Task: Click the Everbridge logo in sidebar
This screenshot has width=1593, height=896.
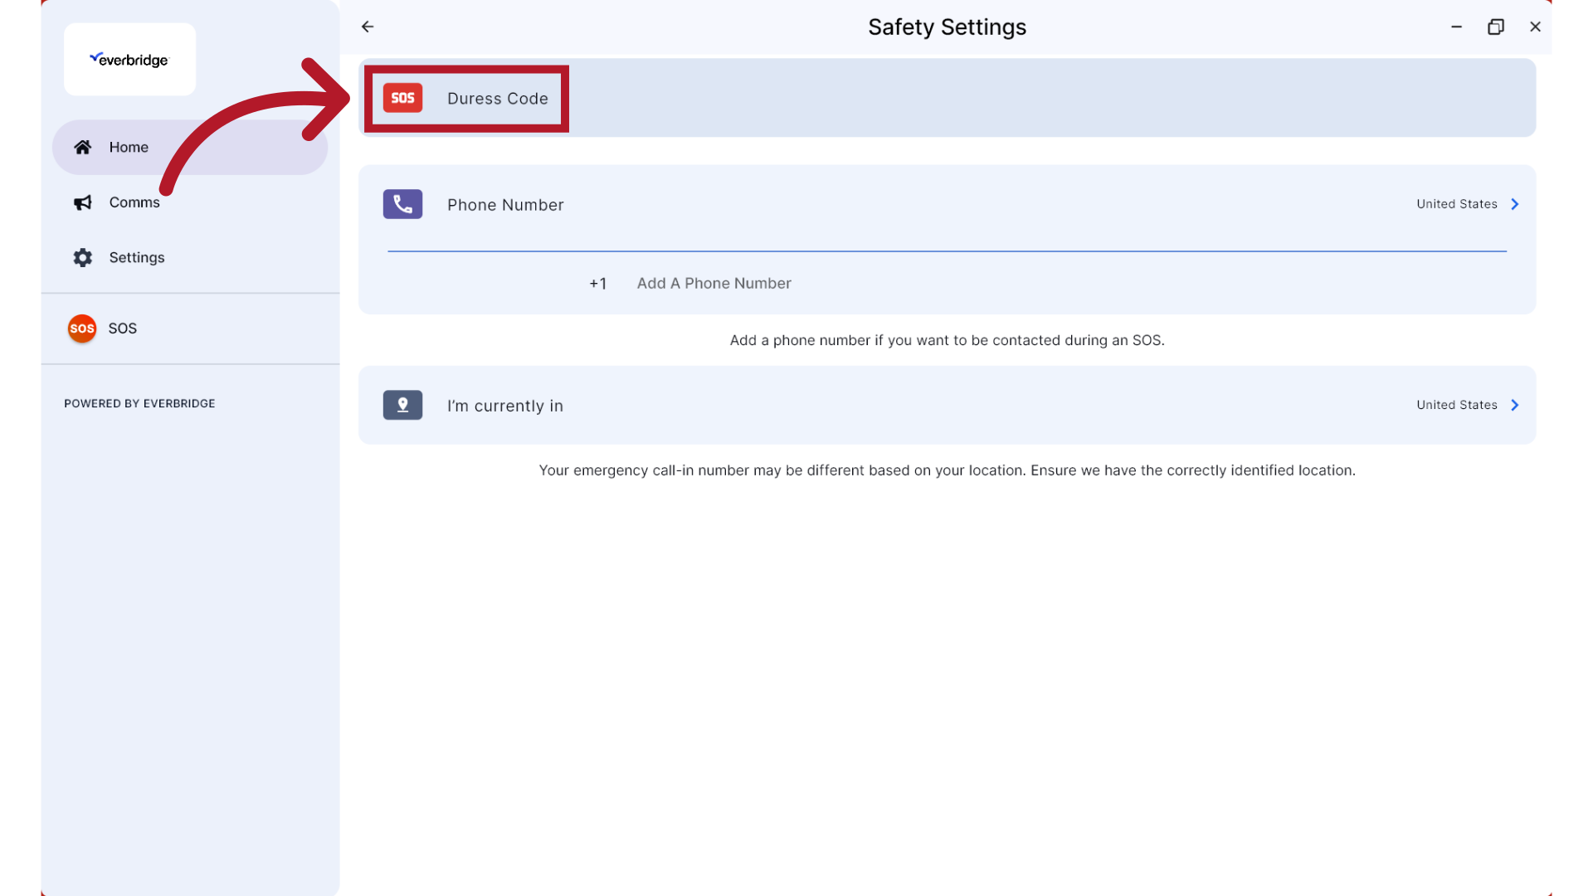Action: [129, 59]
